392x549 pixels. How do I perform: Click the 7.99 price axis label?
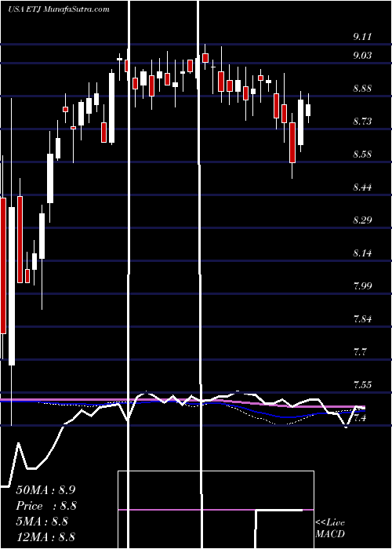pyautogui.click(x=362, y=285)
